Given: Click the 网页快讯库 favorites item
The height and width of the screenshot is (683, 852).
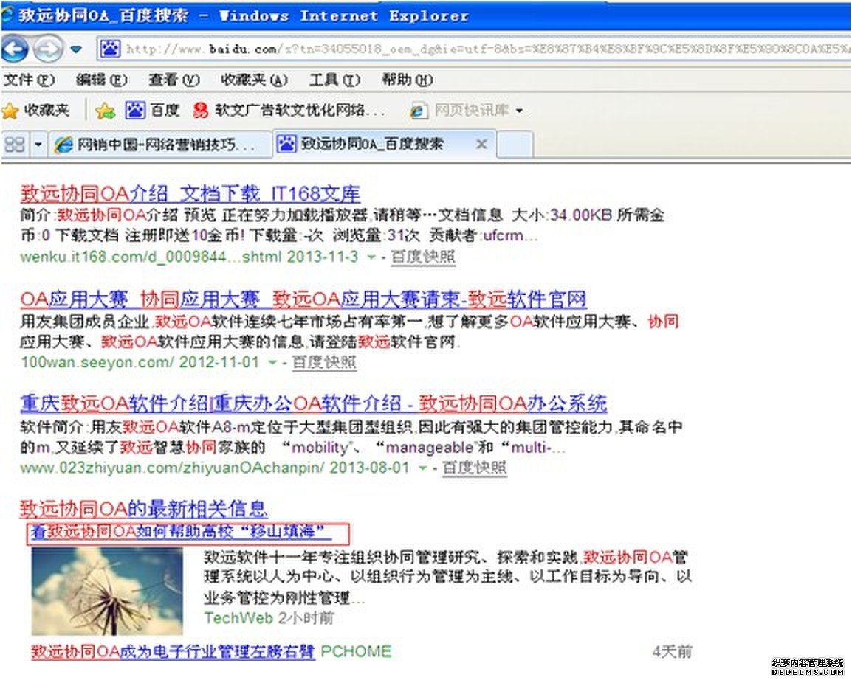Looking at the screenshot, I should point(459,110).
